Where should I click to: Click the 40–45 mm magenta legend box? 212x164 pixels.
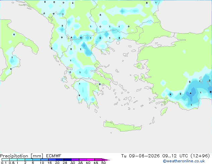pos(91,160)
